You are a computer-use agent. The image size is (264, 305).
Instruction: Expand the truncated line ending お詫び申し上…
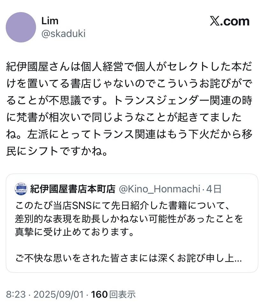coord(128,258)
